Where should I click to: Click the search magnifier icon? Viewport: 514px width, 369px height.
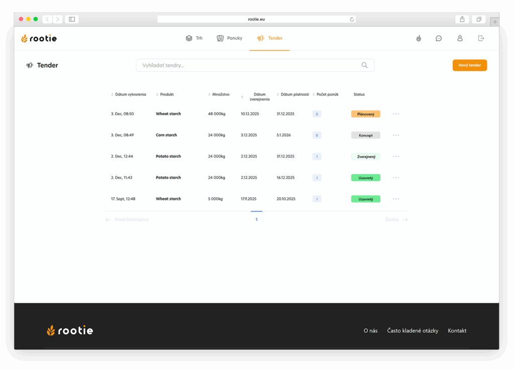[364, 65]
